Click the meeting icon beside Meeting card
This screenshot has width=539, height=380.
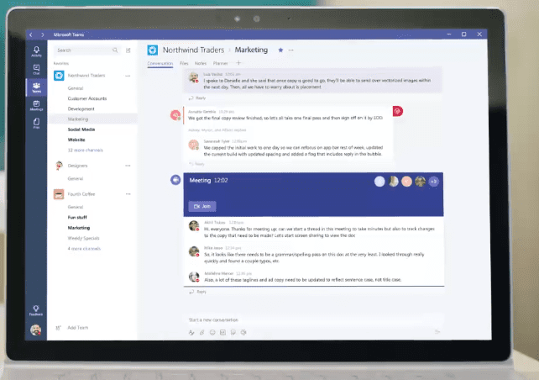click(175, 180)
